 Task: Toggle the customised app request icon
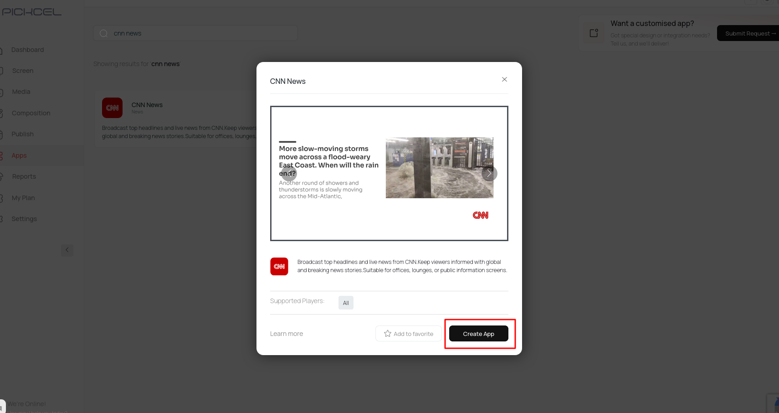click(594, 32)
